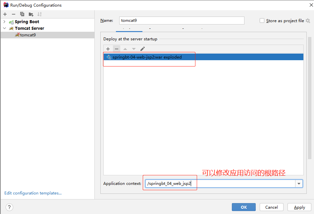Screen dimensions: 314x214
Task: Focus the Application context field
Action: [x=220, y=184]
